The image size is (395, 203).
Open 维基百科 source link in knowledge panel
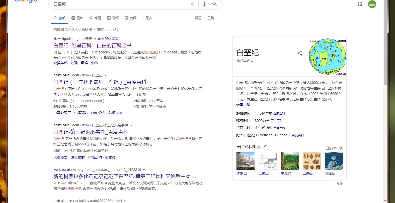point(243,105)
